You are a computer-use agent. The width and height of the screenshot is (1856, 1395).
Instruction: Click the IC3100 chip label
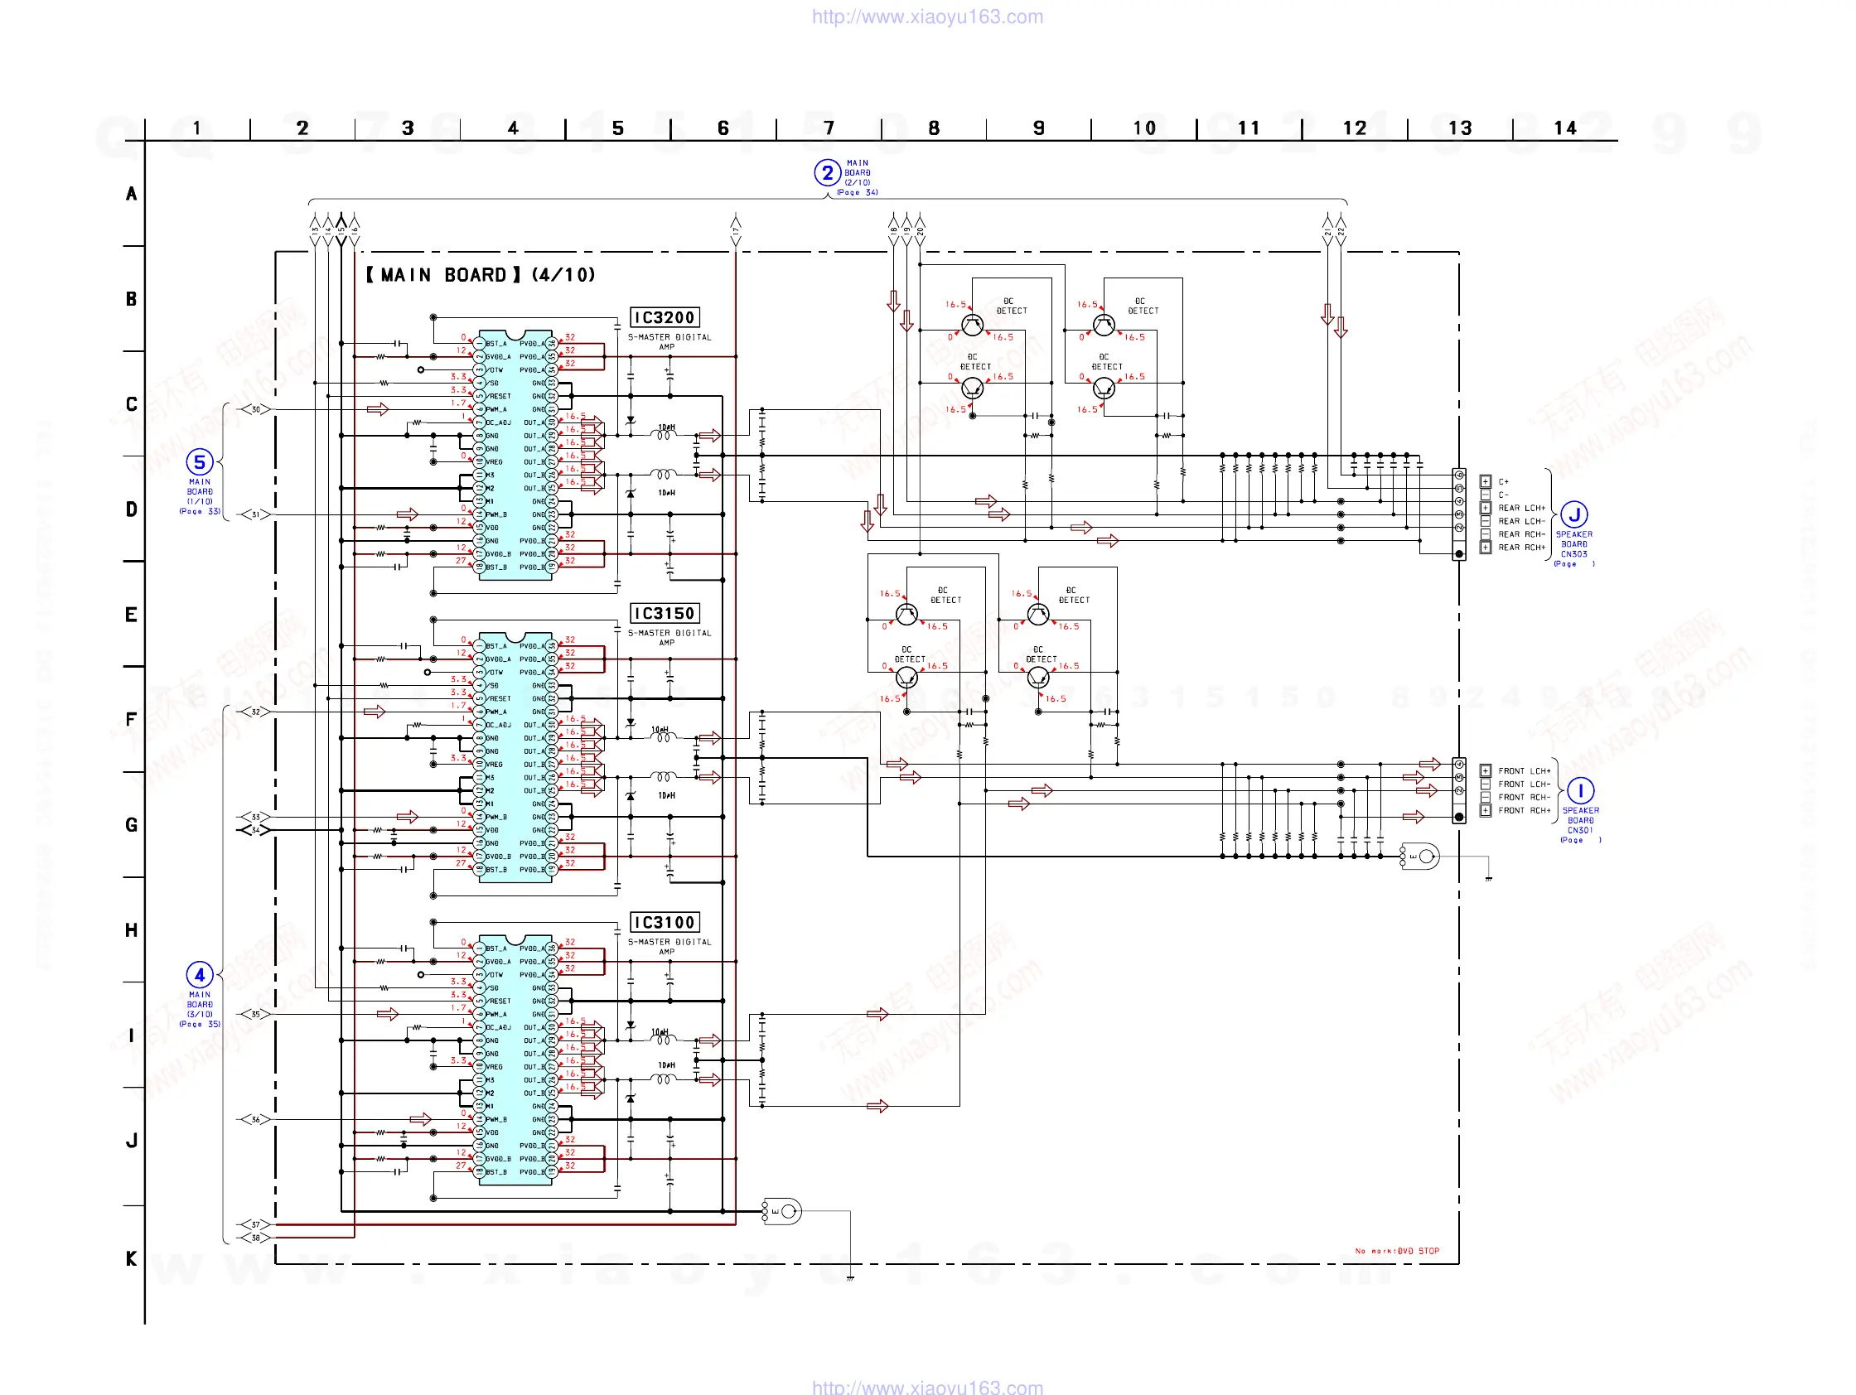(x=665, y=922)
